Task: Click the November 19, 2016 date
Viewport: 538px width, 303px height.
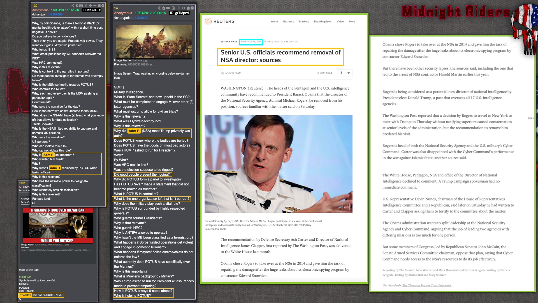Action: coord(251,42)
